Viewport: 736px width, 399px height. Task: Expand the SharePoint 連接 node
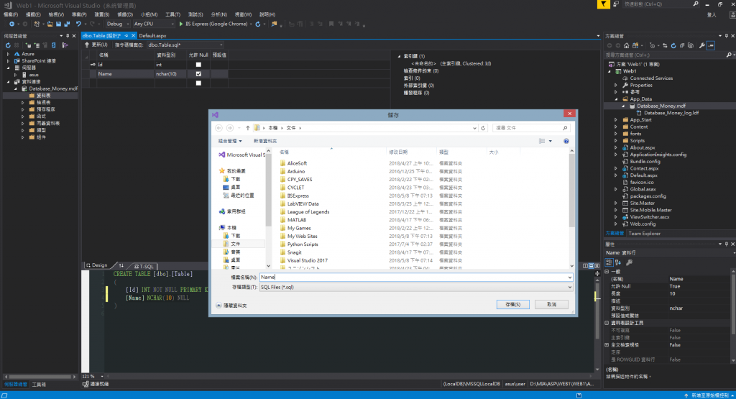pos(8,61)
